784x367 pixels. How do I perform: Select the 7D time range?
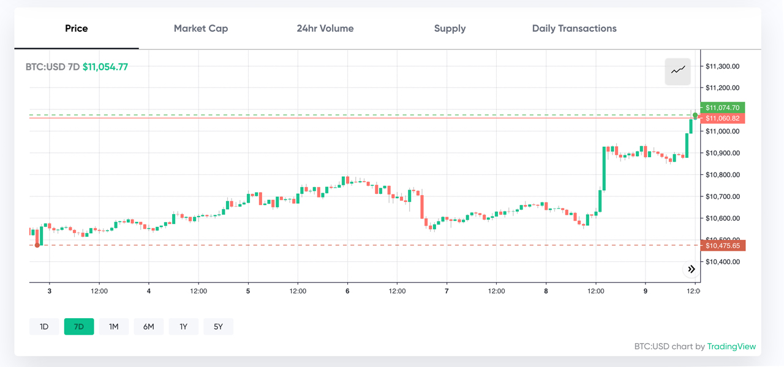[x=79, y=327]
